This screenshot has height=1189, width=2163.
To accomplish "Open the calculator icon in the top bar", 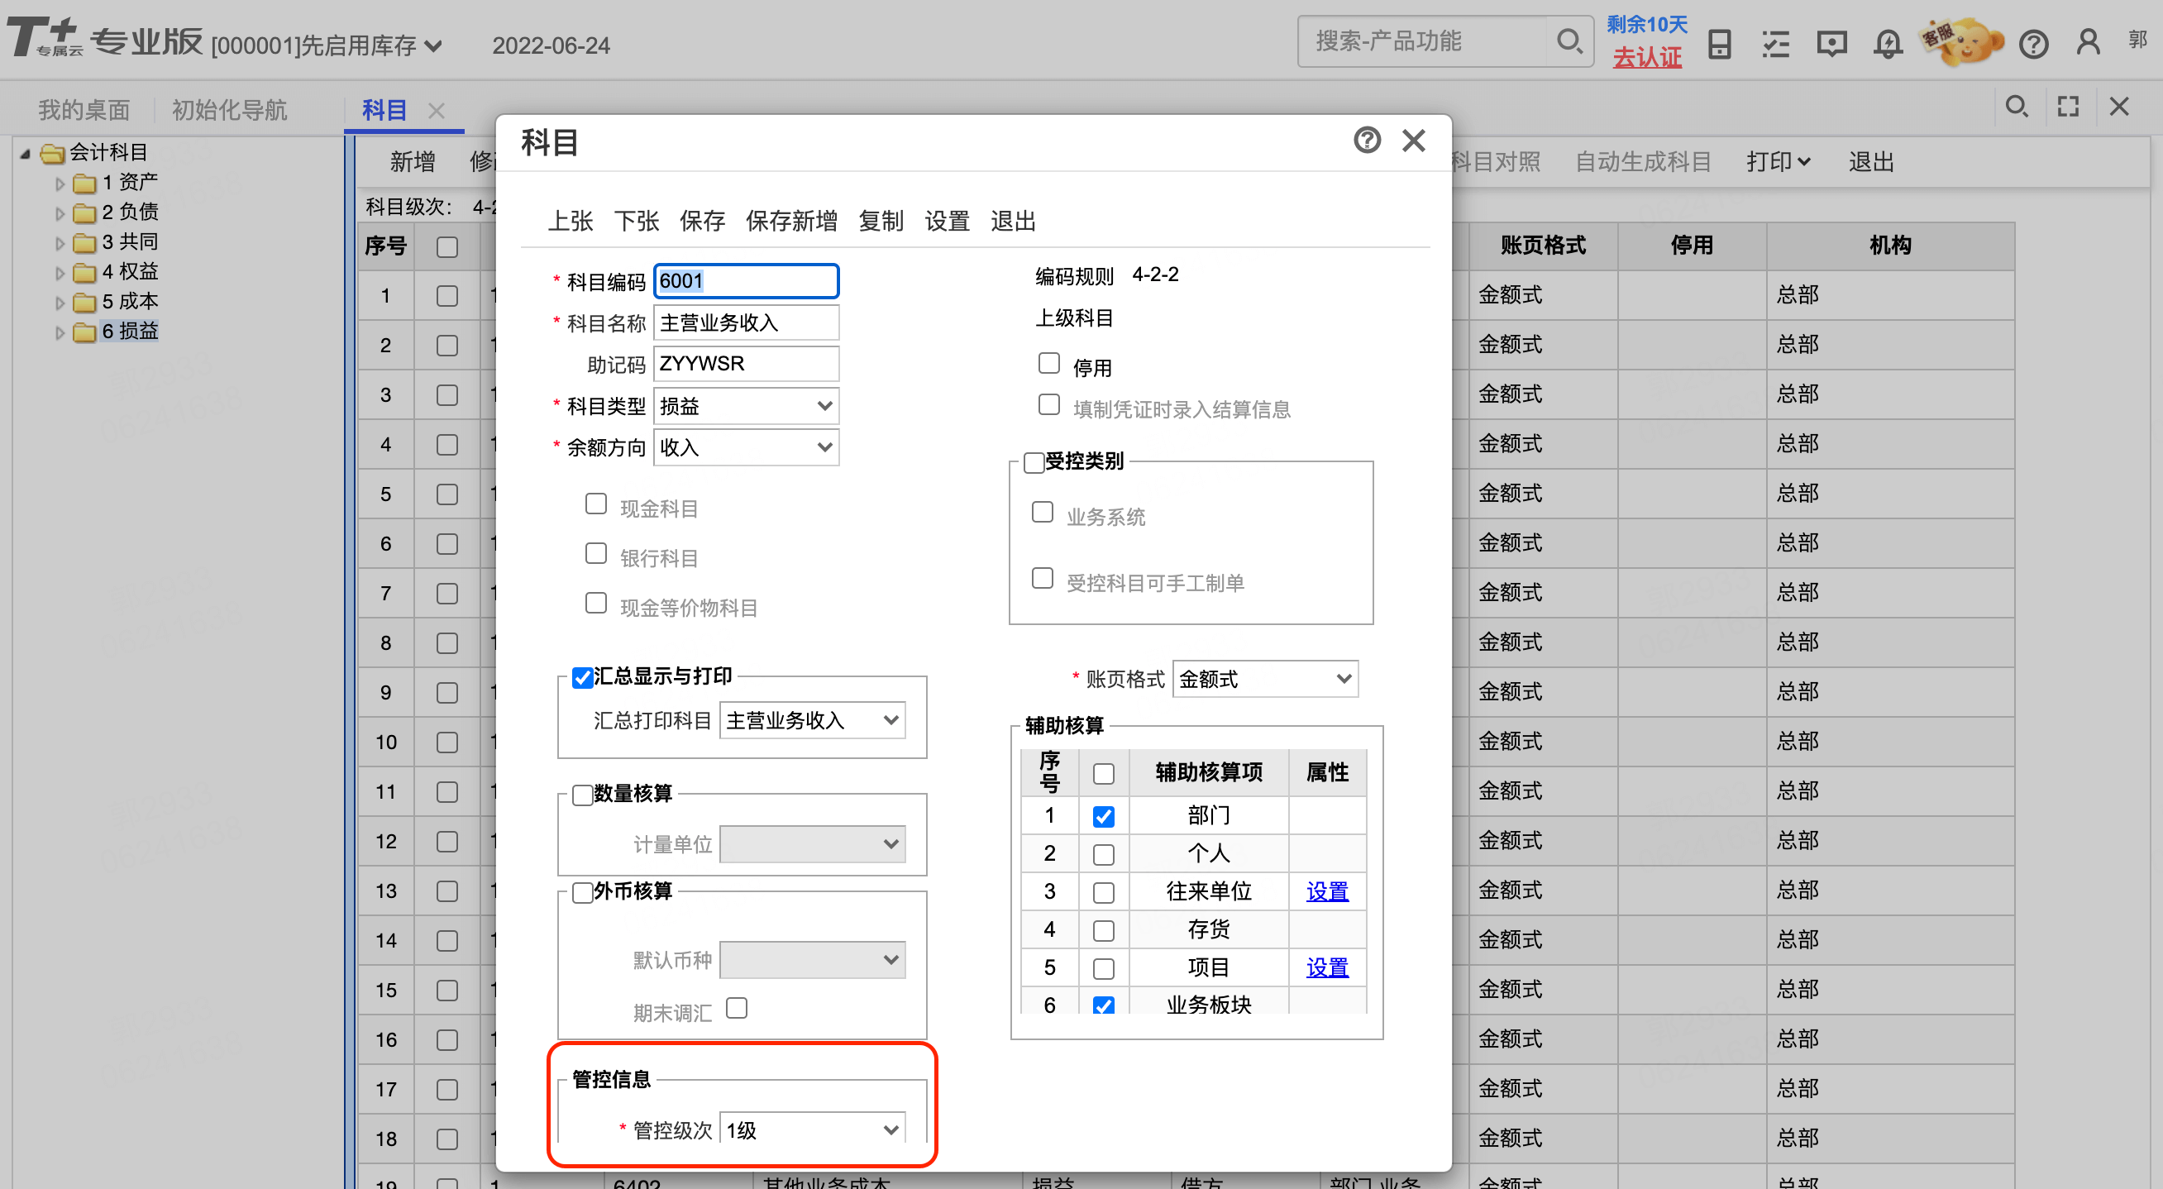I will click(x=1720, y=44).
